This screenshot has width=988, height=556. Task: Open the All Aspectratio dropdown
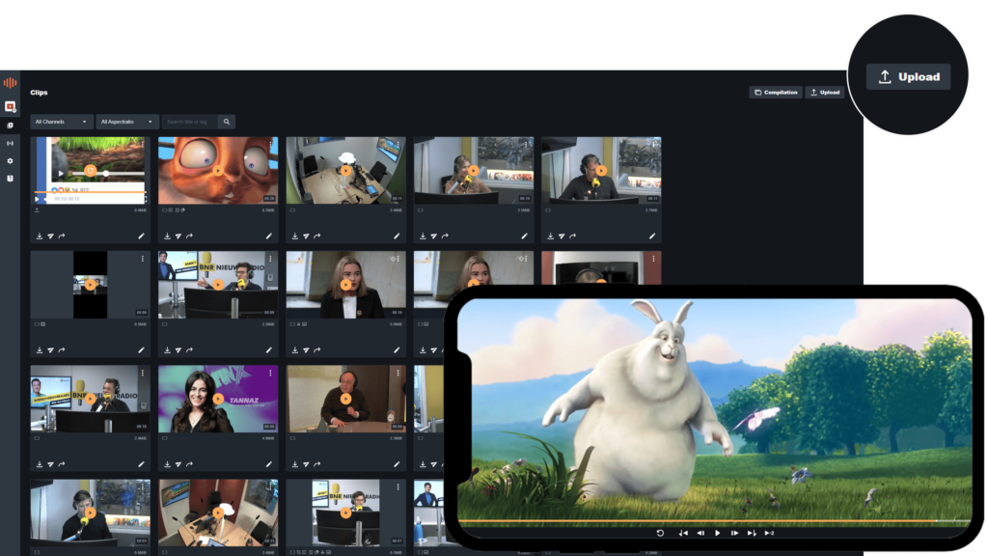[125, 122]
